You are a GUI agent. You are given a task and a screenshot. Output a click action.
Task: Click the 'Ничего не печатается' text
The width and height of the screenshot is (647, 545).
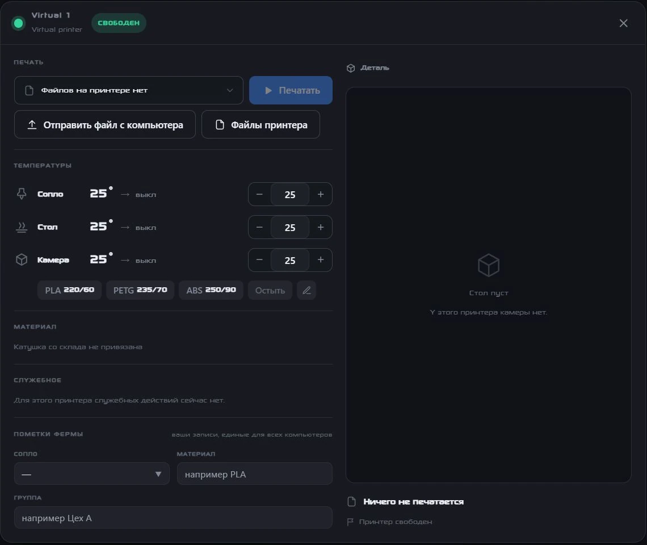[x=413, y=502]
